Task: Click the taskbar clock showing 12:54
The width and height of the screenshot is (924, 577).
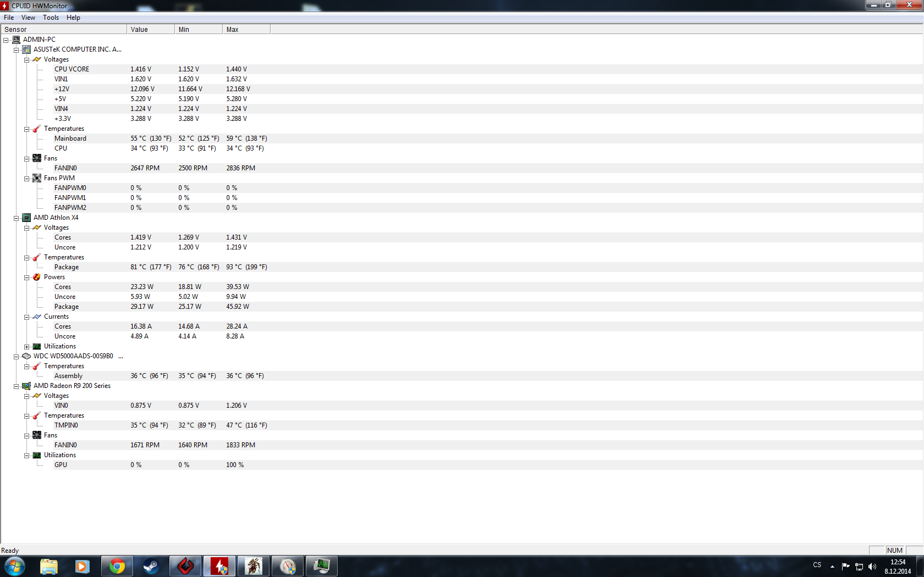Action: (898, 567)
